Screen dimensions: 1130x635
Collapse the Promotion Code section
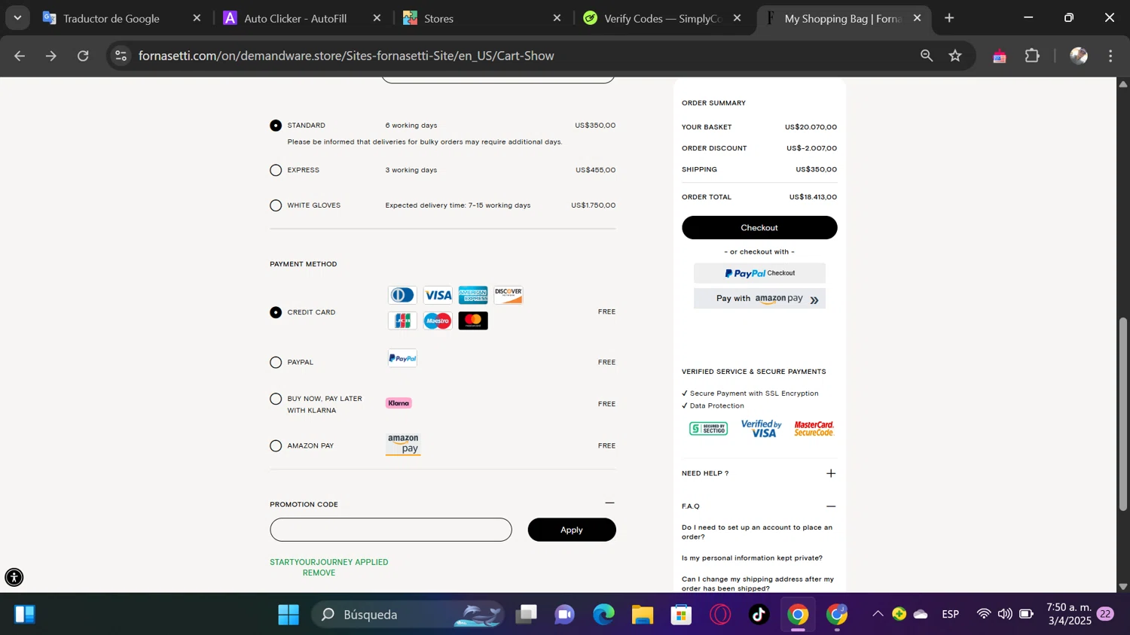click(x=609, y=503)
